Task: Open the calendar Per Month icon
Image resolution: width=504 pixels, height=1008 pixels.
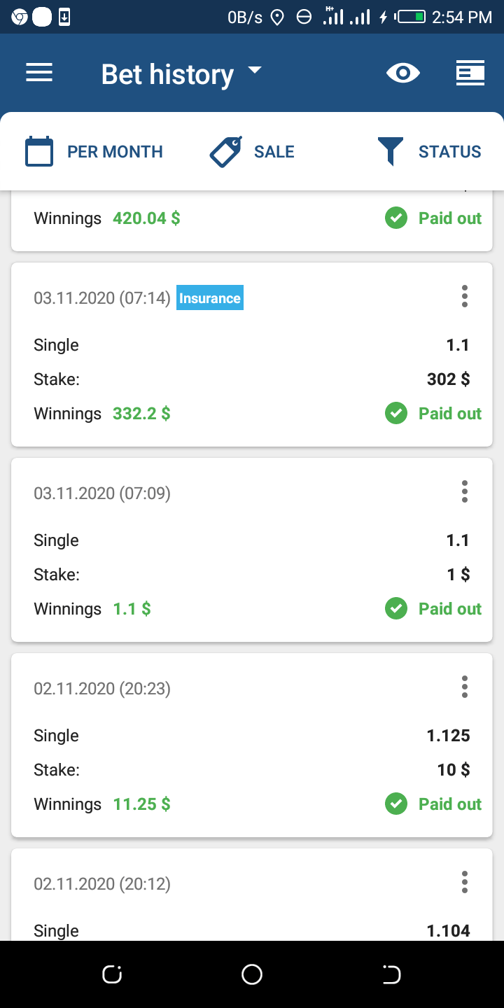Action: (39, 152)
